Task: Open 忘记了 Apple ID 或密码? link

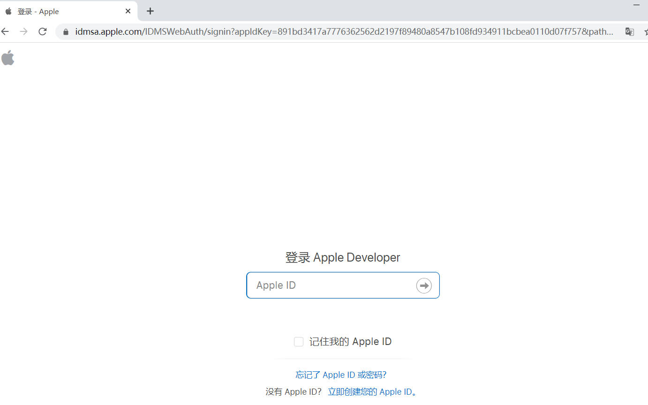Action: click(x=341, y=375)
